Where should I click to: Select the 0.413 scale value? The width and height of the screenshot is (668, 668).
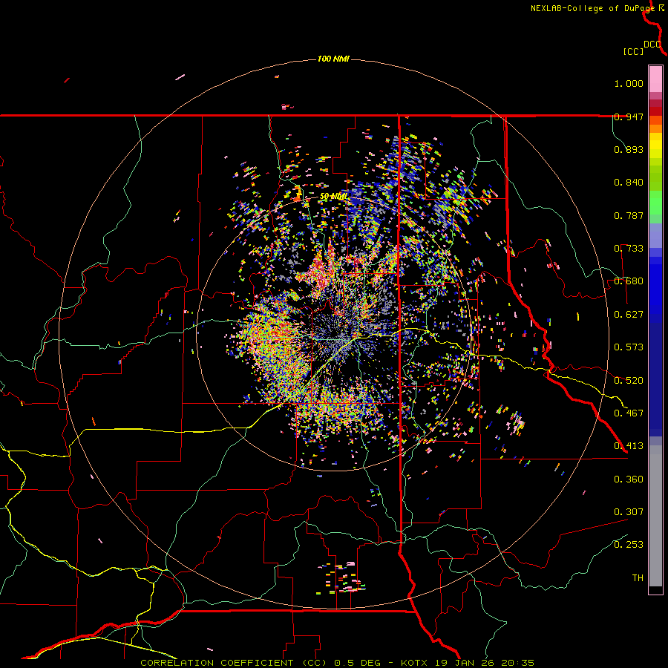pyautogui.click(x=629, y=446)
